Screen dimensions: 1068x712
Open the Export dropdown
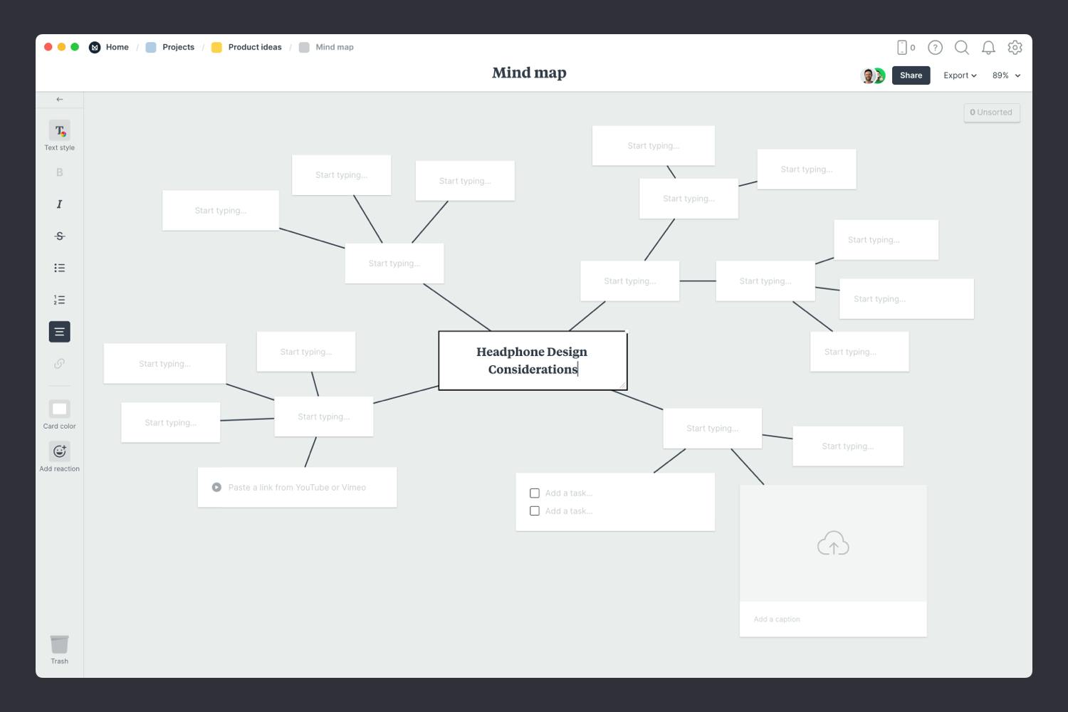click(x=959, y=75)
